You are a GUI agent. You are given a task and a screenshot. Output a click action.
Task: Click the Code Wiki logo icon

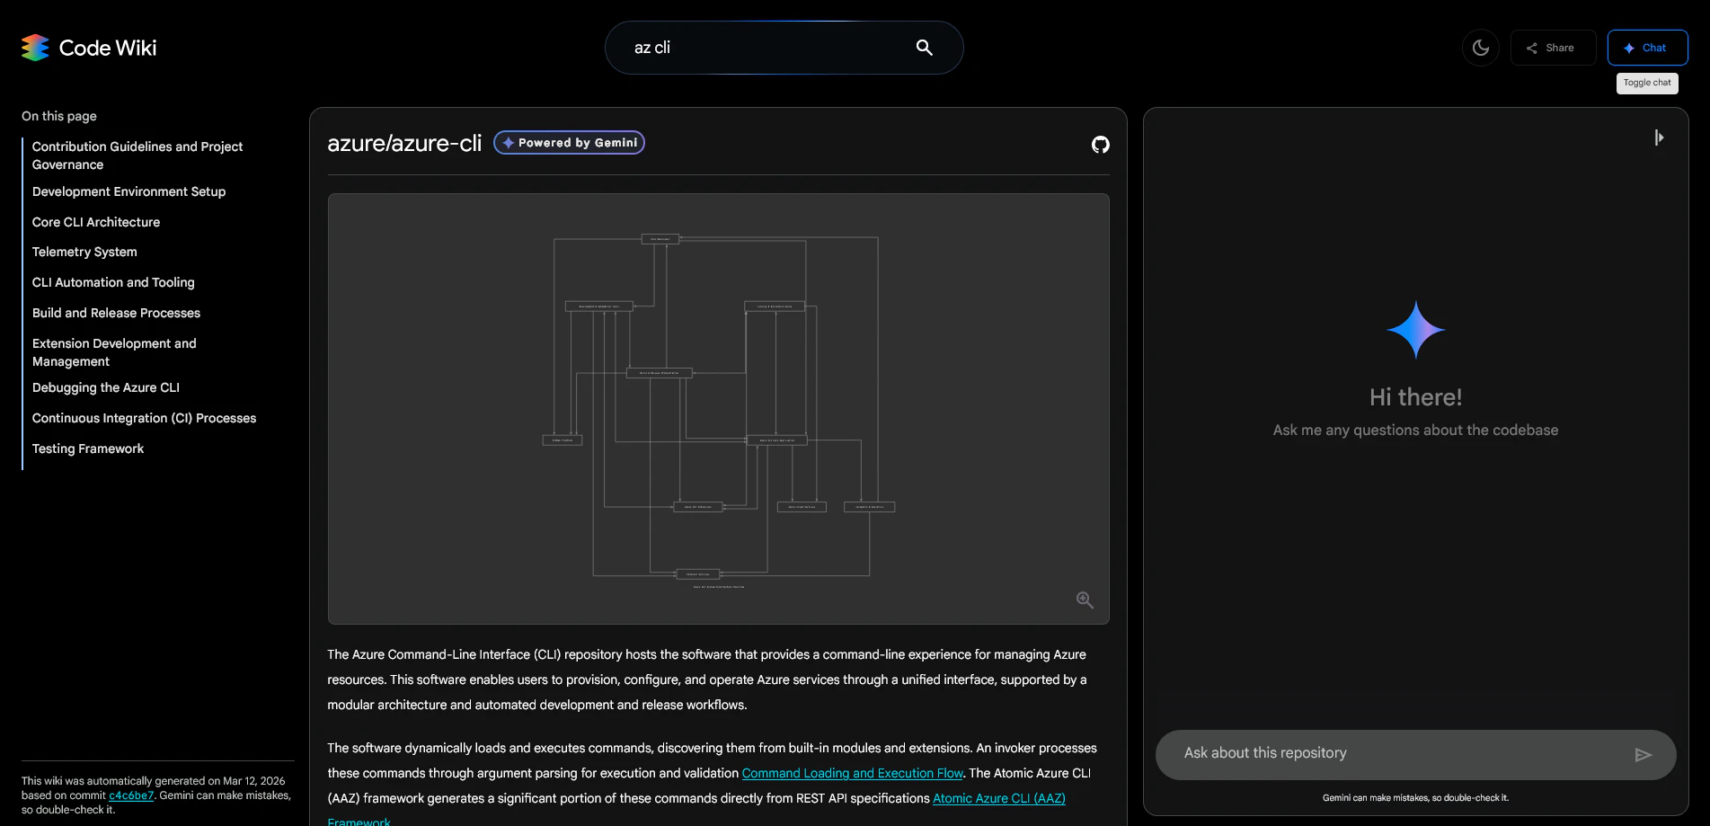click(36, 48)
